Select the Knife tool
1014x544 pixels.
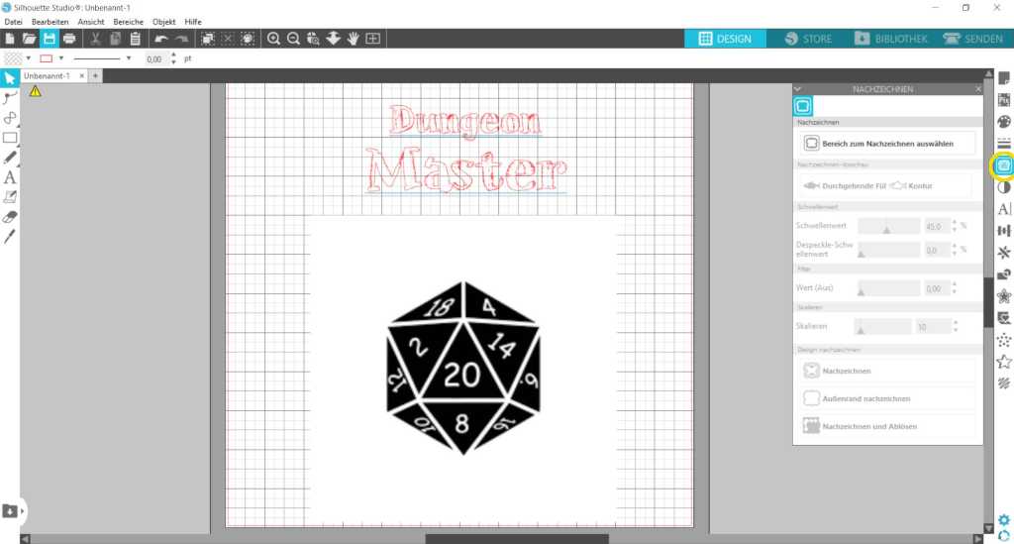(x=10, y=236)
